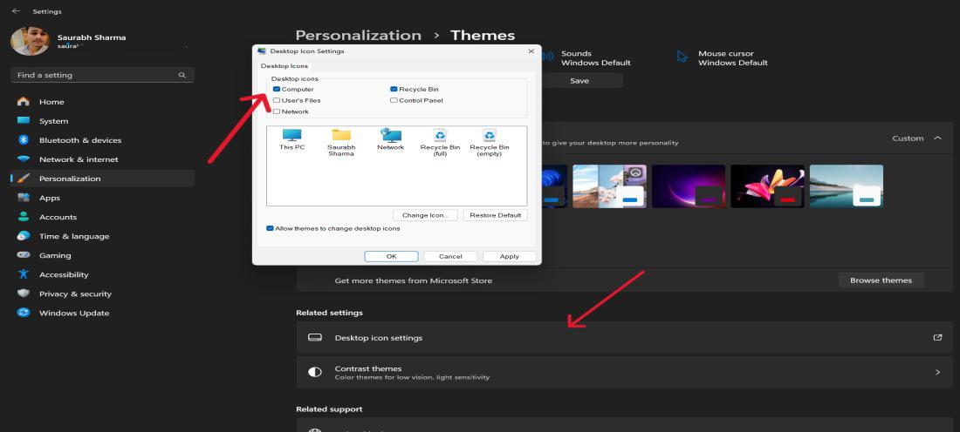Click the Find a setting search field
The height and width of the screenshot is (432, 960).
pos(102,75)
